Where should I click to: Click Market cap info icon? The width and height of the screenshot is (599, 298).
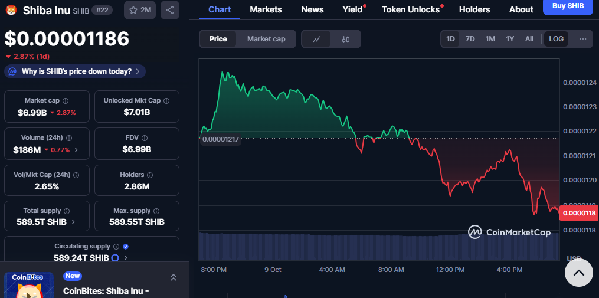coord(66,101)
